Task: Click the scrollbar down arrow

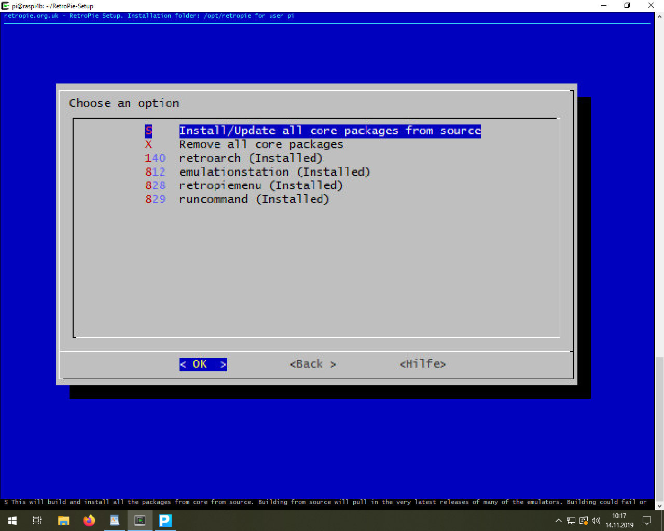Action: (x=659, y=506)
